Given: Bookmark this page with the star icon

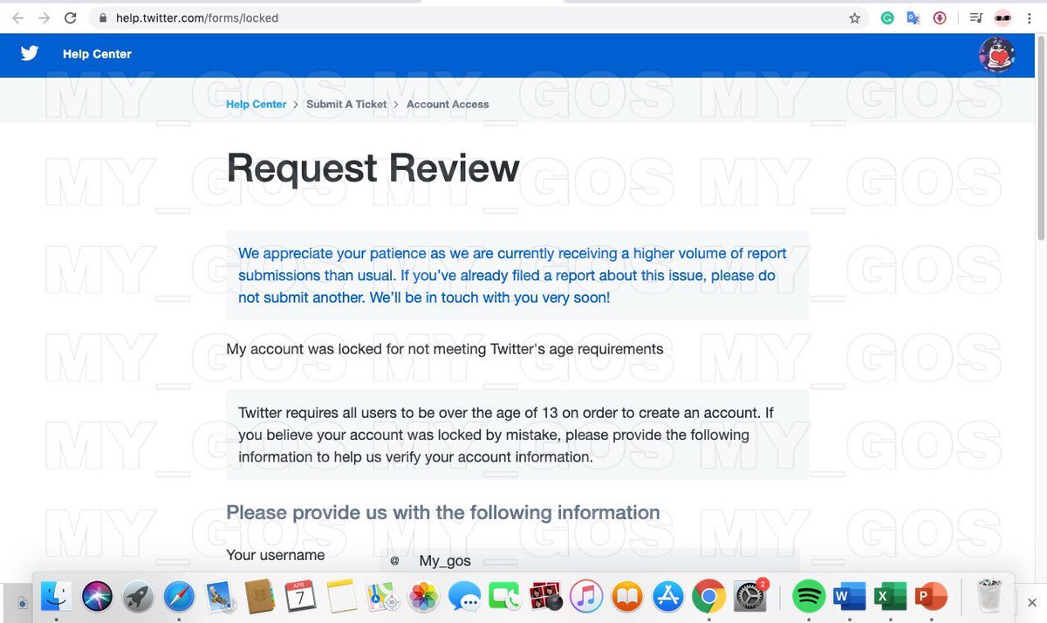Looking at the screenshot, I should (x=855, y=17).
